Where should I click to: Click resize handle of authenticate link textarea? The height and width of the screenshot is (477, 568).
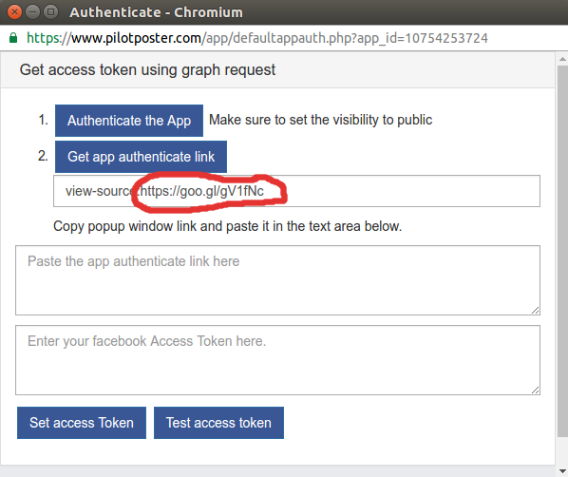point(536,311)
